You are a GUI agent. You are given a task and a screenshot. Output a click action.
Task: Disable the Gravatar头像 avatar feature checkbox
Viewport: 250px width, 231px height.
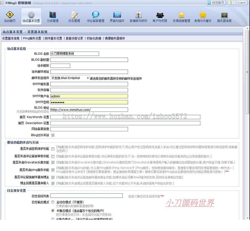click(52, 163)
